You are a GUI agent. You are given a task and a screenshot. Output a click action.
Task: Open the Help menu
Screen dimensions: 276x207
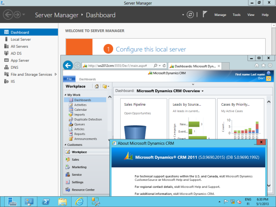pyautogui.click(x=265, y=15)
